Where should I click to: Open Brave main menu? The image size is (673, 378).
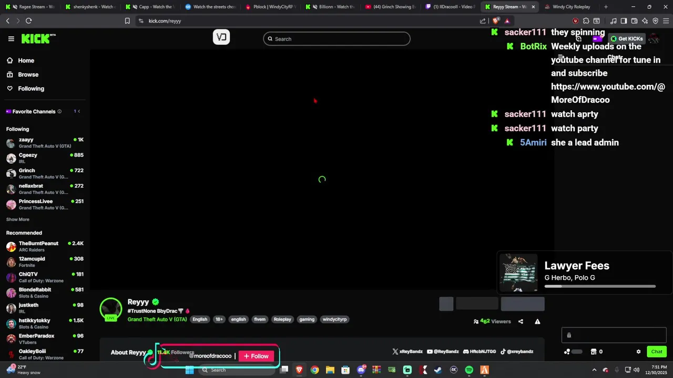click(666, 21)
